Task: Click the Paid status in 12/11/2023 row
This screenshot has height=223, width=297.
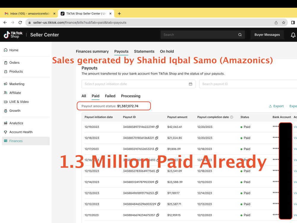Action: [245, 215]
